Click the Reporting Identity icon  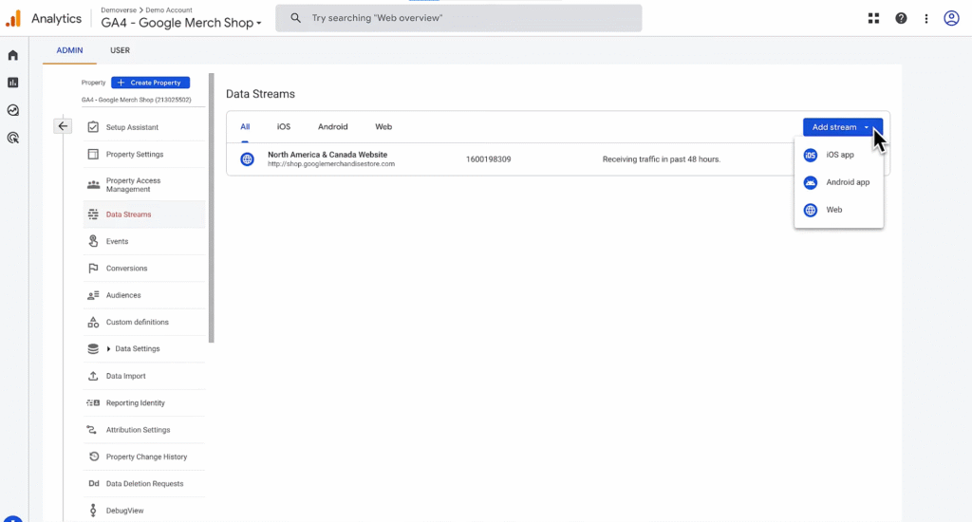click(93, 403)
